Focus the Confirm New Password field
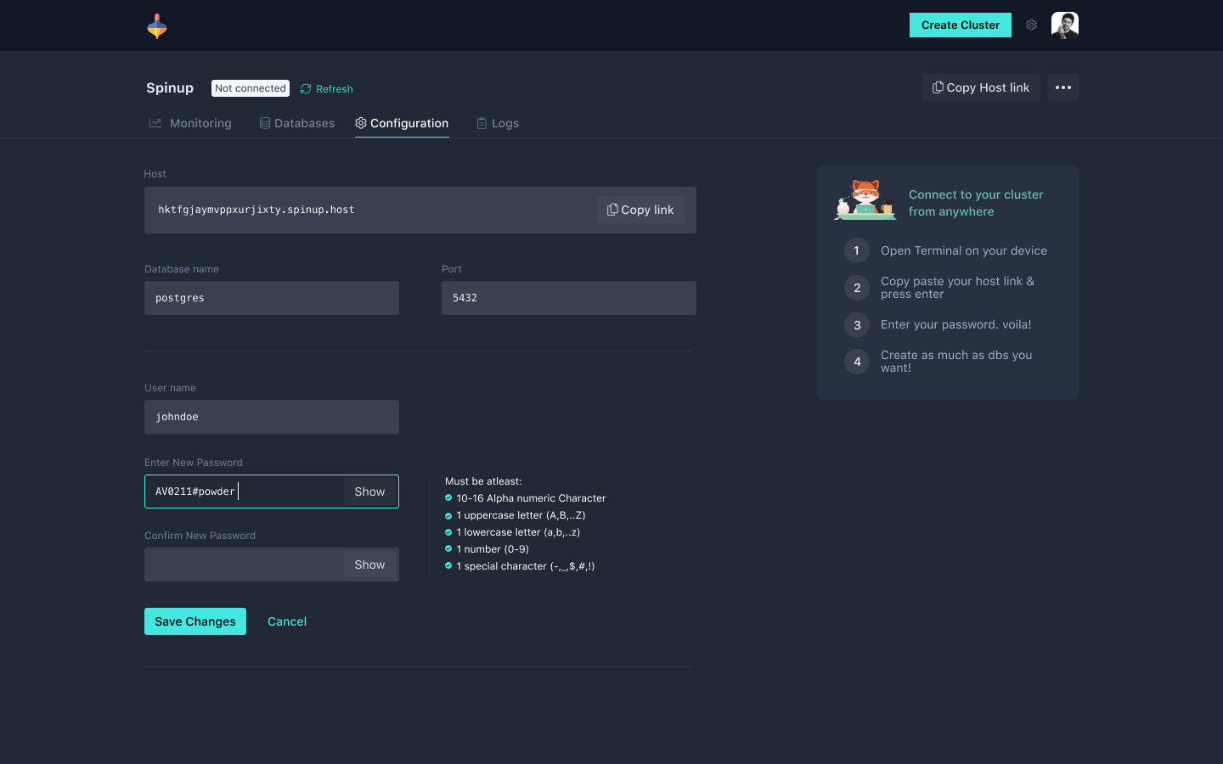Viewport: 1223px width, 764px height. coord(243,565)
